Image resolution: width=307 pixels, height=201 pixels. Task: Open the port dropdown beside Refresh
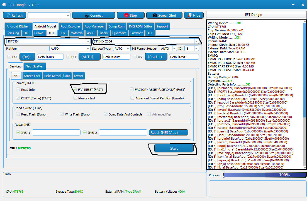[68, 16]
